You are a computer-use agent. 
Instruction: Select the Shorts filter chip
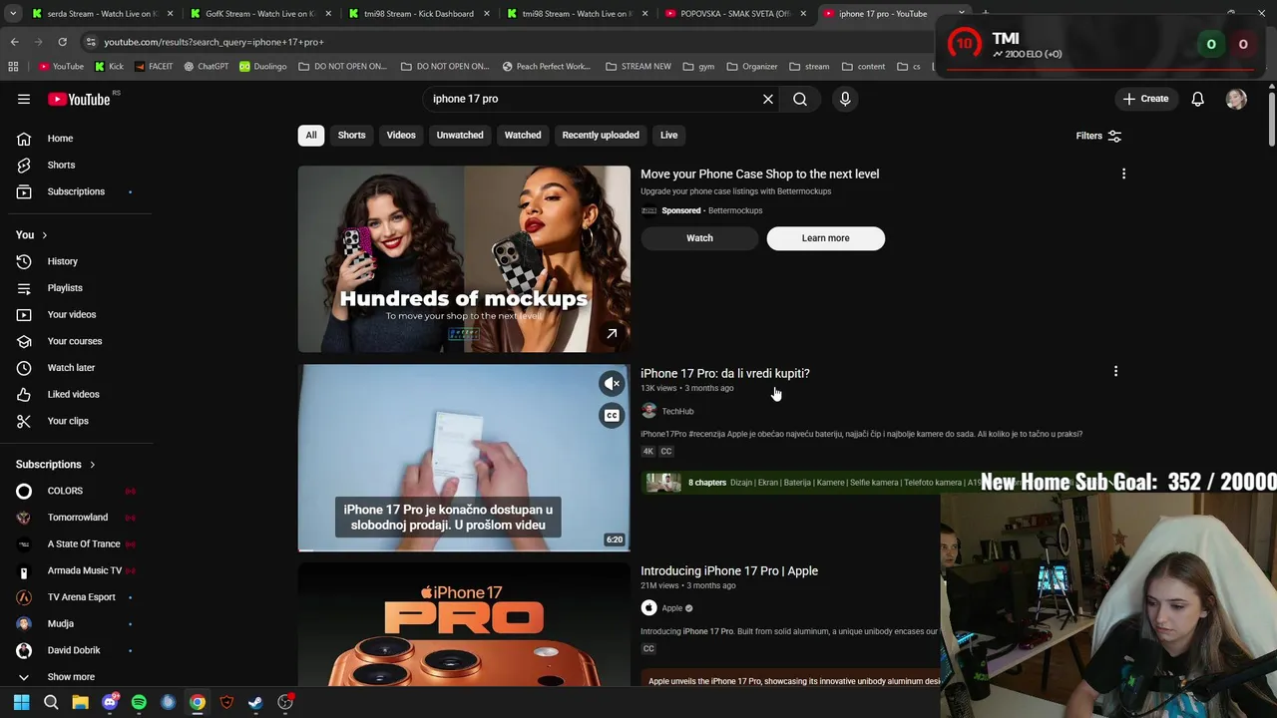tap(351, 136)
